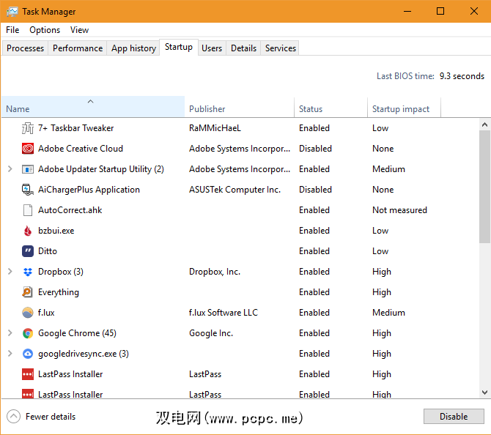491x435 pixels.
Task: Select the Startup tab
Action: pos(179,48)
